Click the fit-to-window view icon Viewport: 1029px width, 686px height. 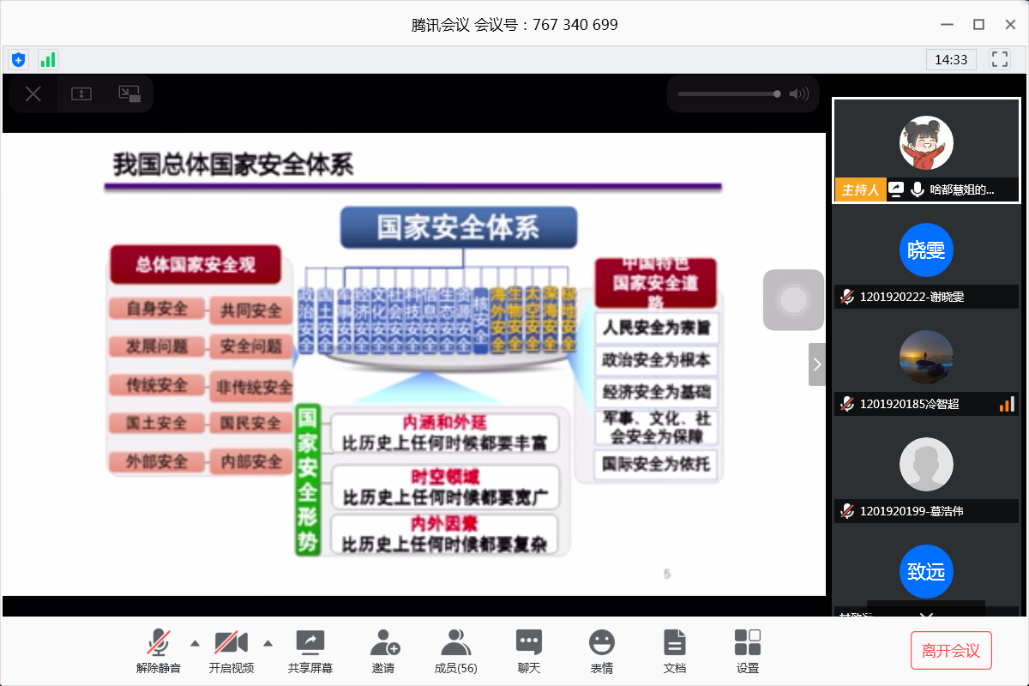coord(81,94)
